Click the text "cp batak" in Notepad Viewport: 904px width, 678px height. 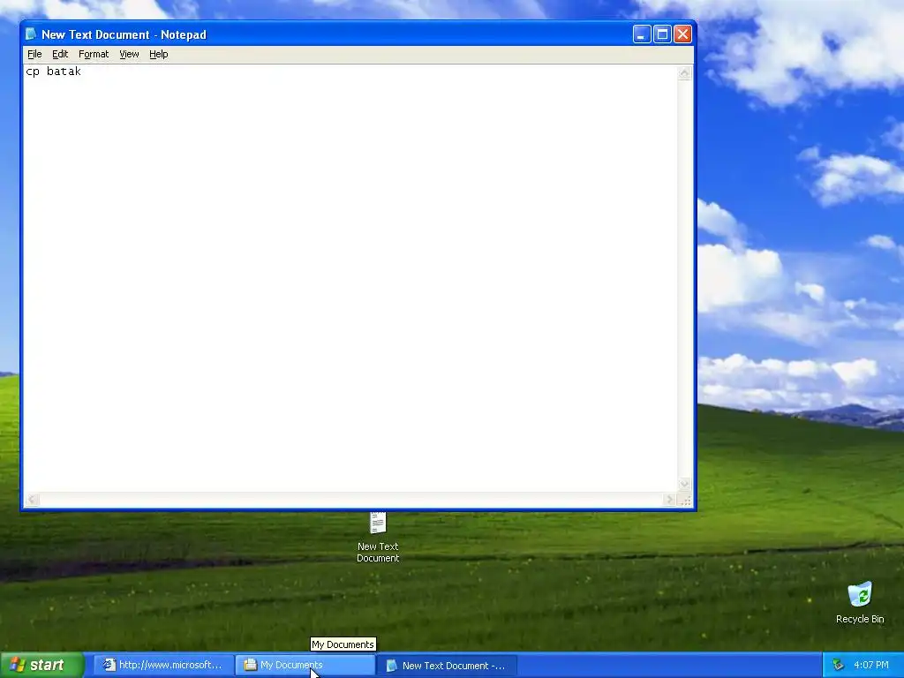tap(54, 72)
